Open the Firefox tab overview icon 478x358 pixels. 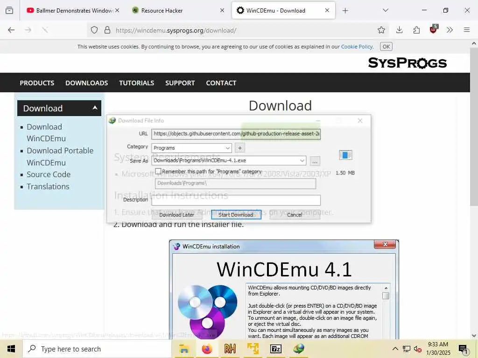pyautogui.click(x=9, y=10)
